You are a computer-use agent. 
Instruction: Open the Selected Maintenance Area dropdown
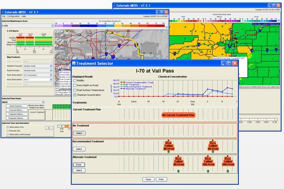click(x=28, y=26)
